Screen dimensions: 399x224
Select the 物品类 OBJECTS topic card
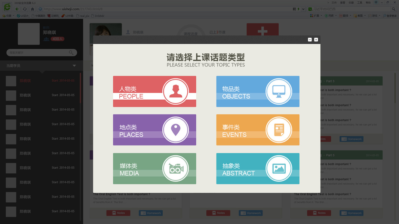(258, 91)
